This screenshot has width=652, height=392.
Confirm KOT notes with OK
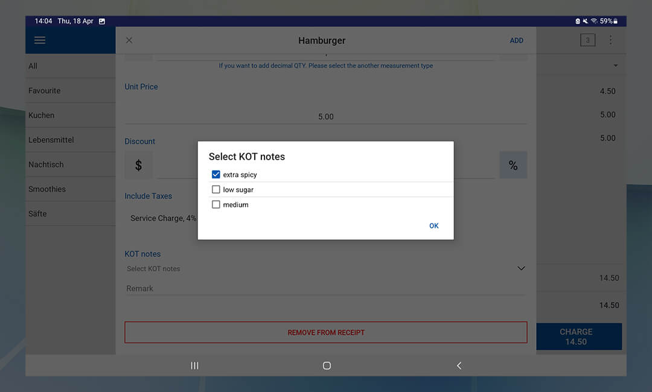[x=433, y=226]
